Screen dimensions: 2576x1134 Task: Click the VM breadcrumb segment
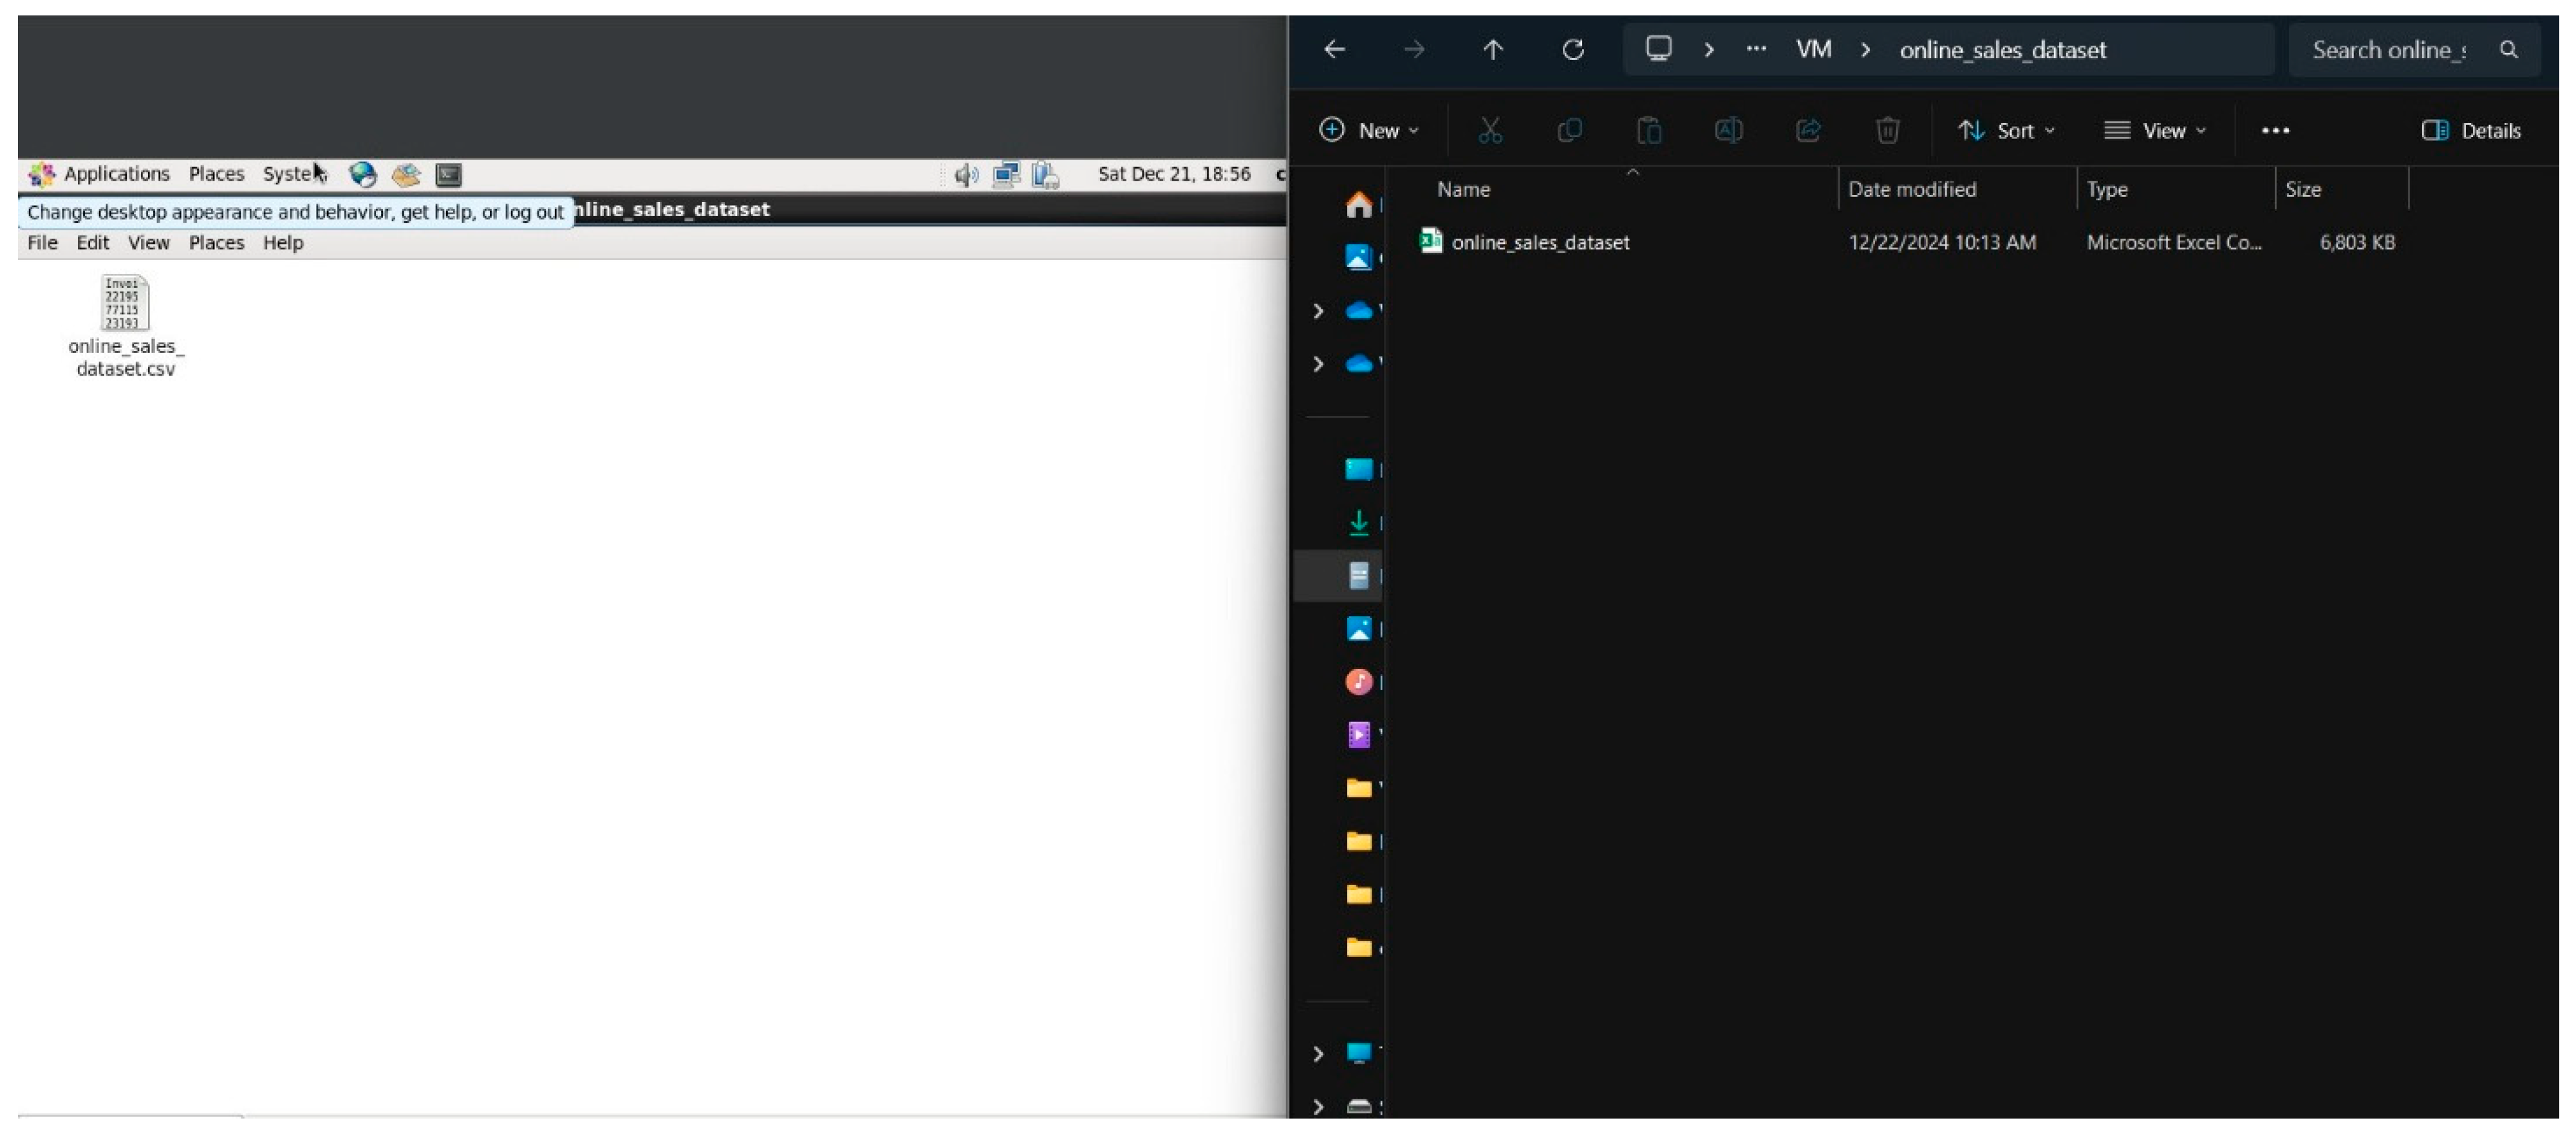1813,50
